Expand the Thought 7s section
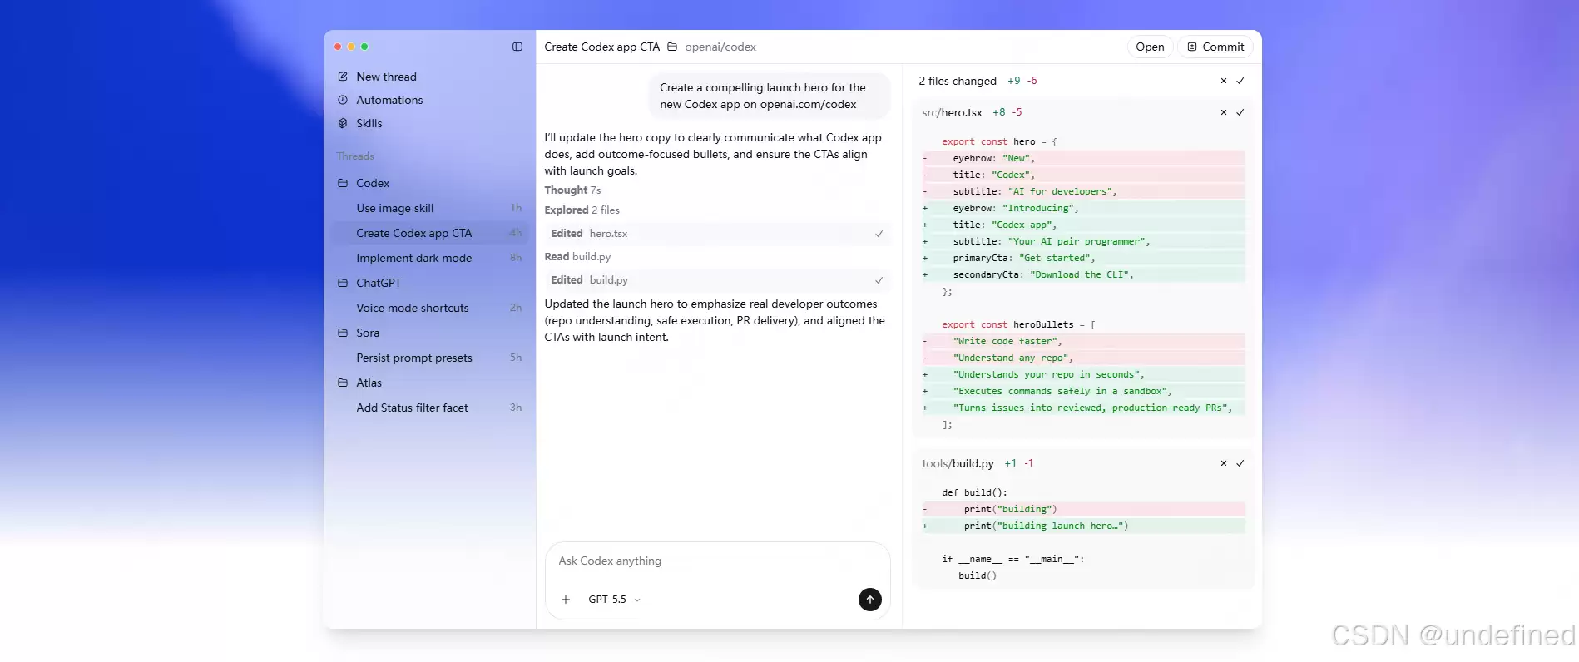 pyautogui.click(x=572, y=190)
